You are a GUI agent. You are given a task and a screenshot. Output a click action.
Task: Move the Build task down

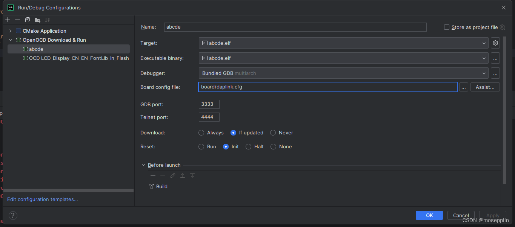pos(192,175)
